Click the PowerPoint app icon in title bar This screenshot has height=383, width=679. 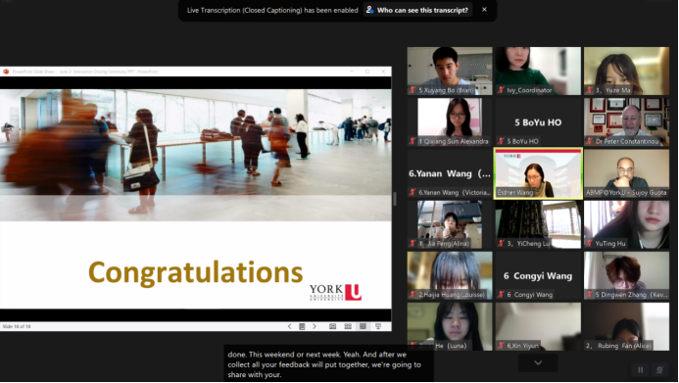point(6,72)
